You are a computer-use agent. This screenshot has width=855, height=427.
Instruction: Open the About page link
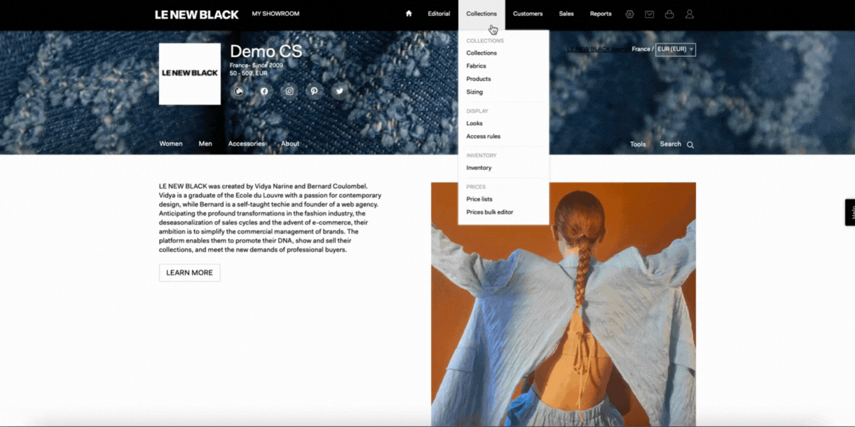tap(290, 144)
